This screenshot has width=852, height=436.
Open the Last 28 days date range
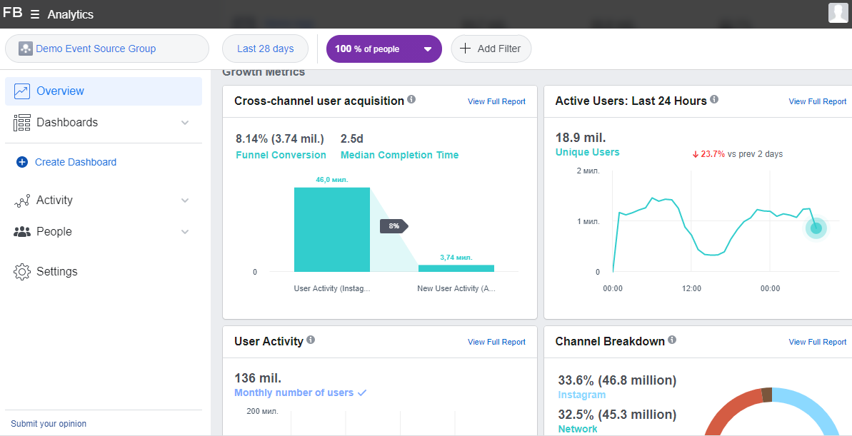[265, 49]
